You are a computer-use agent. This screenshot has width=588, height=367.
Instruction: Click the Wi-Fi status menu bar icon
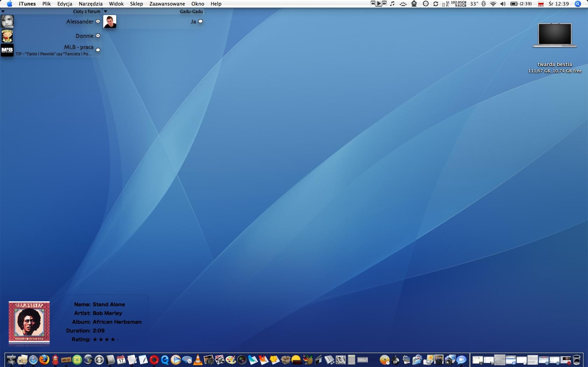(x=493, y=4)
